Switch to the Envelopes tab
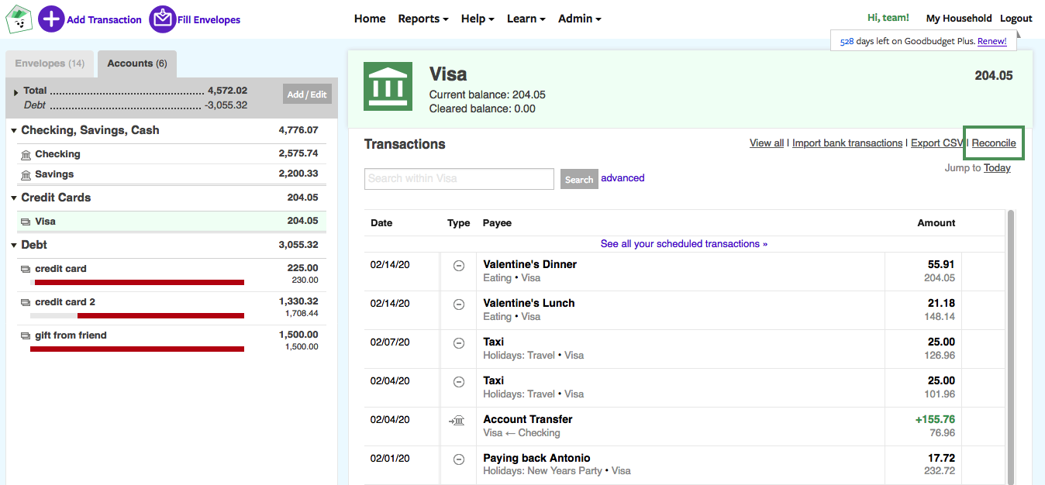 tap(50, 64)
